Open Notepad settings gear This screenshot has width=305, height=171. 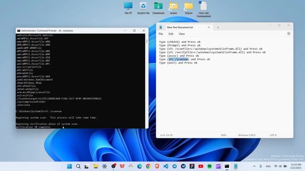coord(289,34)
